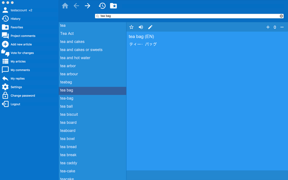The width and height of the screenshot is (288, 180).
Task: Select 'tea bread' entry
Action: (93, 147)
